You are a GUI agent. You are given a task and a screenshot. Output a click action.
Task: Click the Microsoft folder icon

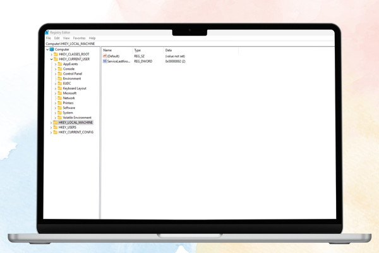pyautogui.click(x=60, y=93)
